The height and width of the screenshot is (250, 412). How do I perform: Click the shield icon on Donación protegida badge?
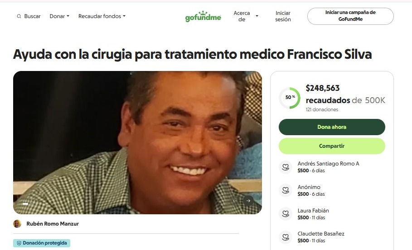point(19,243)
